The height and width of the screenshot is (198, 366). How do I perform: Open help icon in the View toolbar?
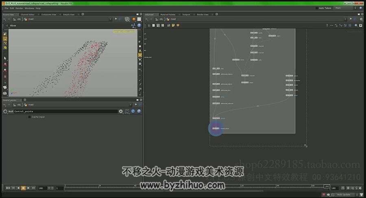[x=139, y=26]
